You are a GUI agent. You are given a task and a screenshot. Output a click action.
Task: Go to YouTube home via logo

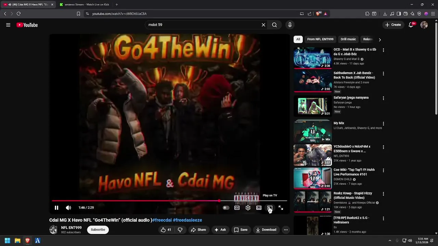pos(27,25)
